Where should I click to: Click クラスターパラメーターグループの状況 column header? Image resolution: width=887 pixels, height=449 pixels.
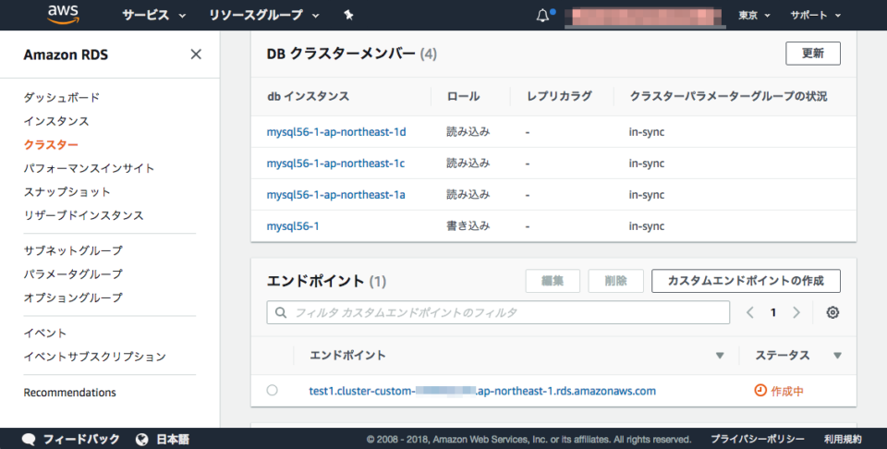729,96
